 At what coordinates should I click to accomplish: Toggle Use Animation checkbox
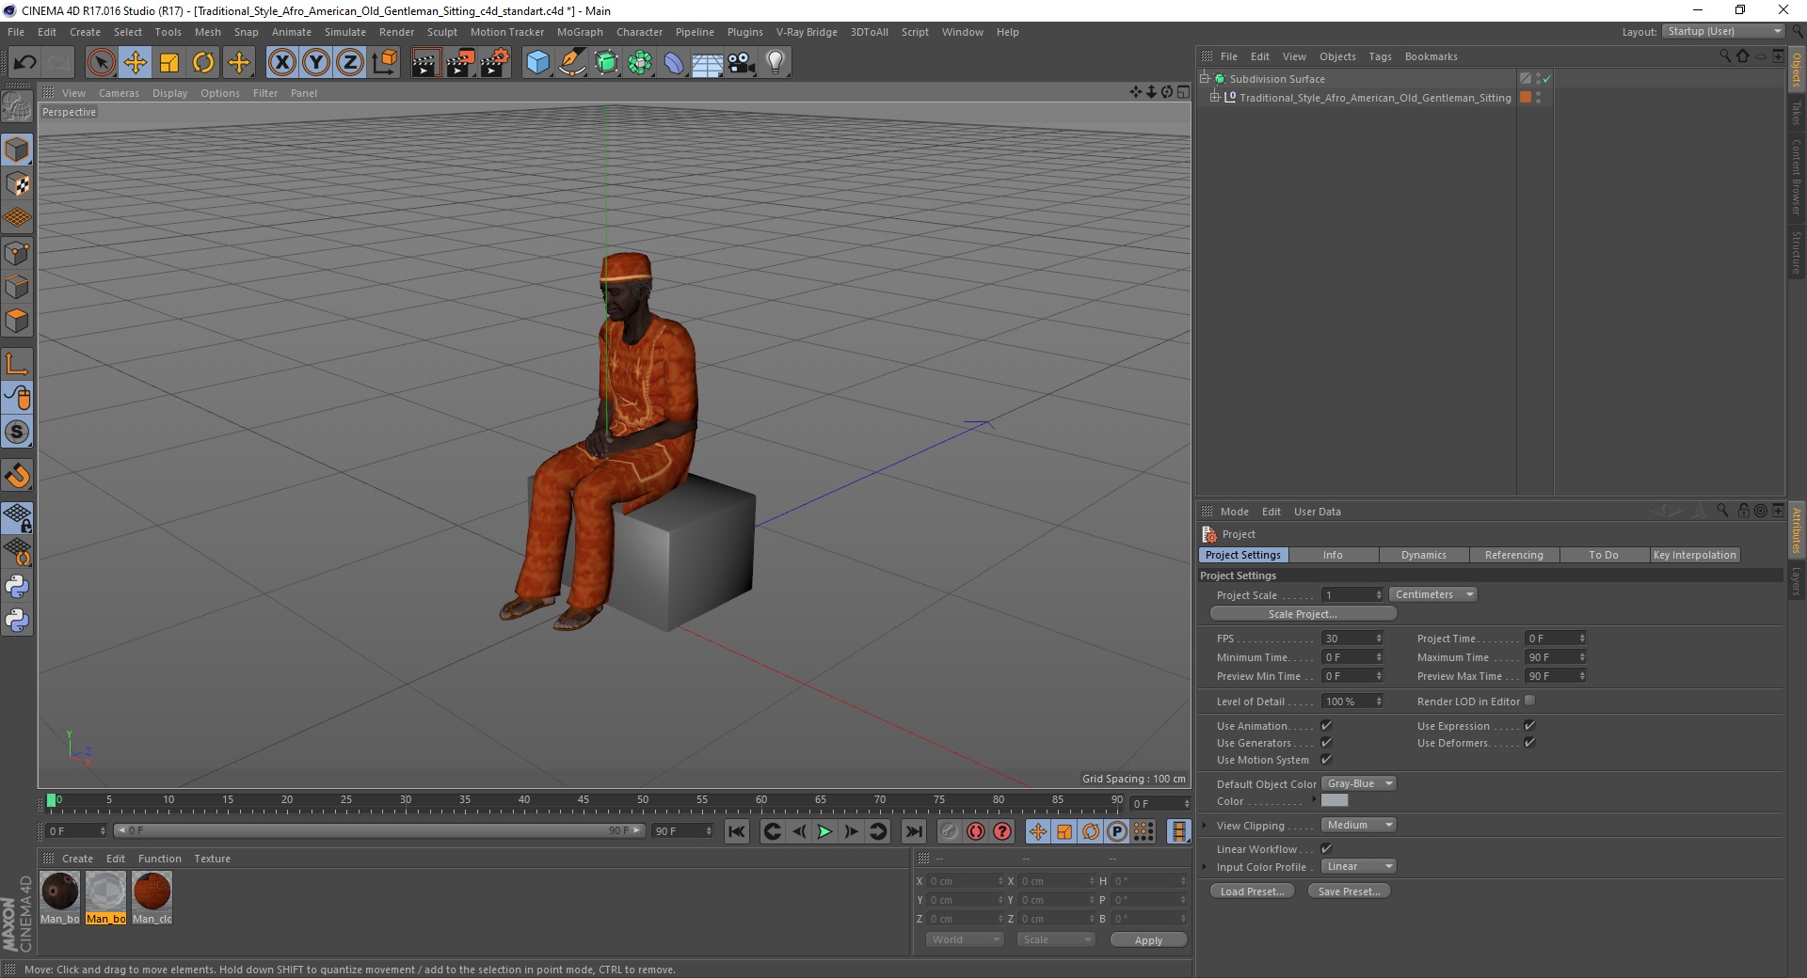tap(1326, 726)
